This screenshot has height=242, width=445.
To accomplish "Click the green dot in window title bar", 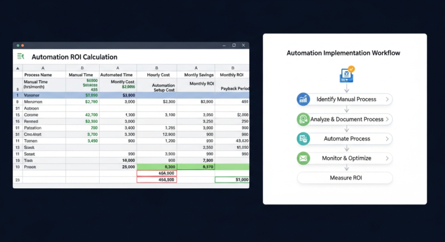I will tap(18, 45).
